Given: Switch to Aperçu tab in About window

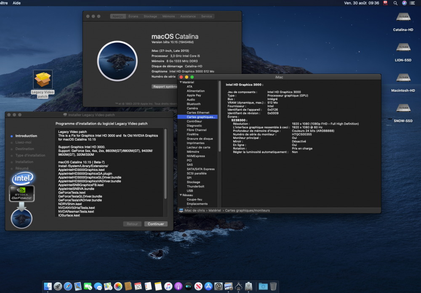Looking at the screenshot, I should point(117,16).
